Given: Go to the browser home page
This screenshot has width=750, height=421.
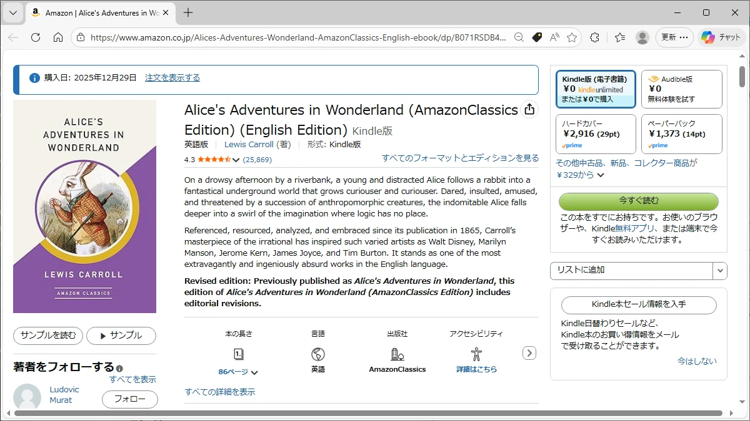Looking at the screenshot, I should coord(58,37).
